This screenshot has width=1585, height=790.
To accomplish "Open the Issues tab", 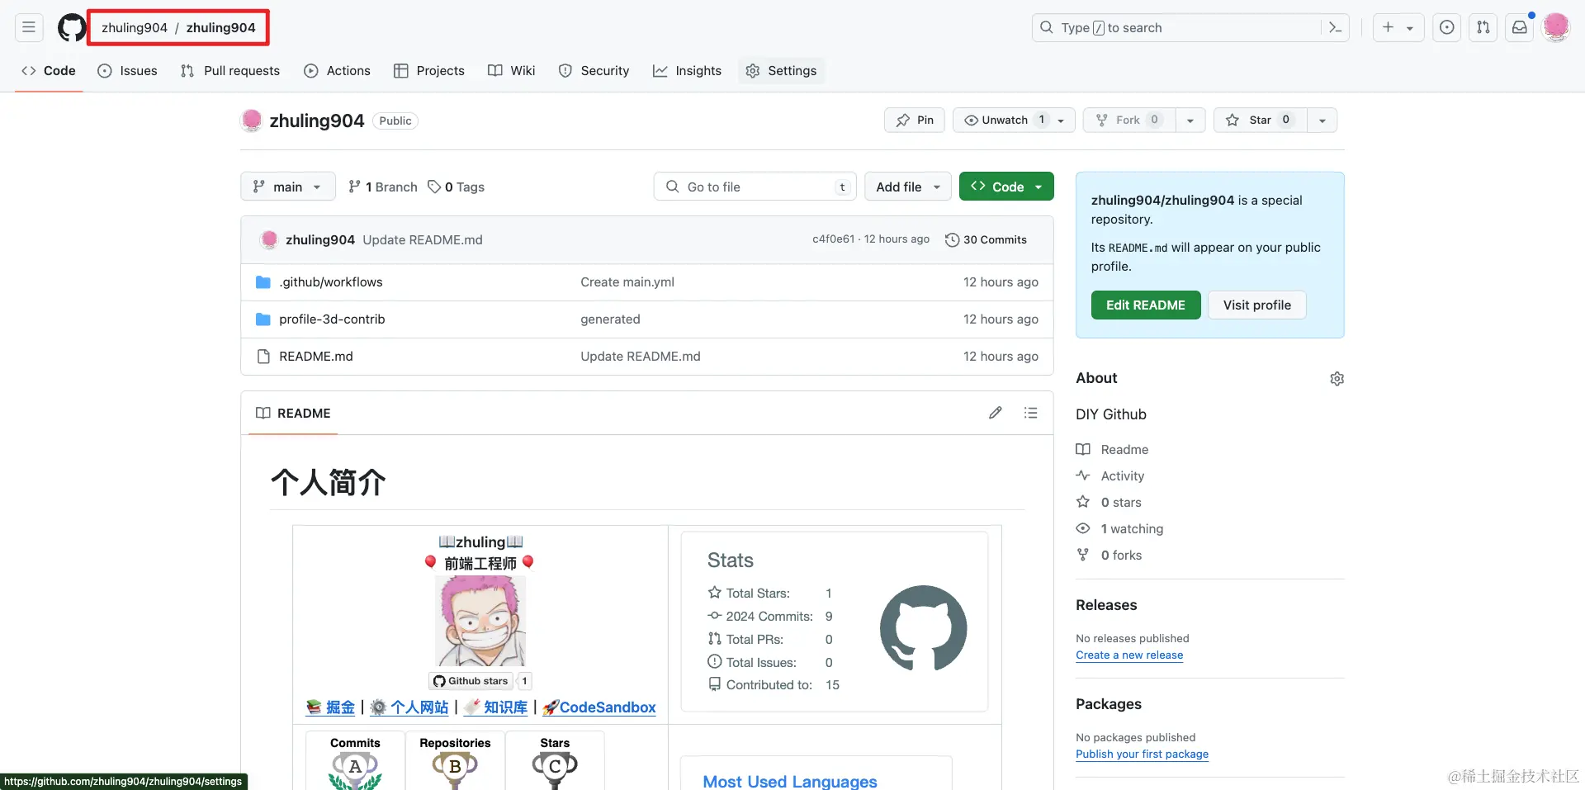I will pyautogui.click(x=128, y=71).
